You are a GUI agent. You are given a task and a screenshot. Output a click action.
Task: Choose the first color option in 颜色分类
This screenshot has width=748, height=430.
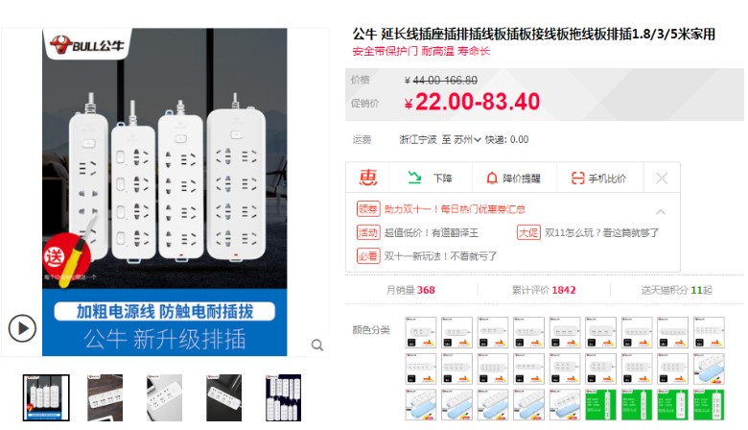tap(421, 332)
